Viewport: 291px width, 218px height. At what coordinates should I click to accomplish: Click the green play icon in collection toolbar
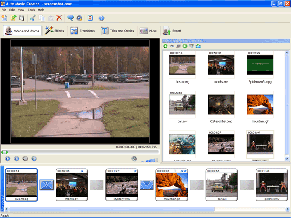[185, 46]
